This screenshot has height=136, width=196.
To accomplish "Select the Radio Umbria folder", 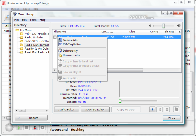I will (x=33, y=37).
